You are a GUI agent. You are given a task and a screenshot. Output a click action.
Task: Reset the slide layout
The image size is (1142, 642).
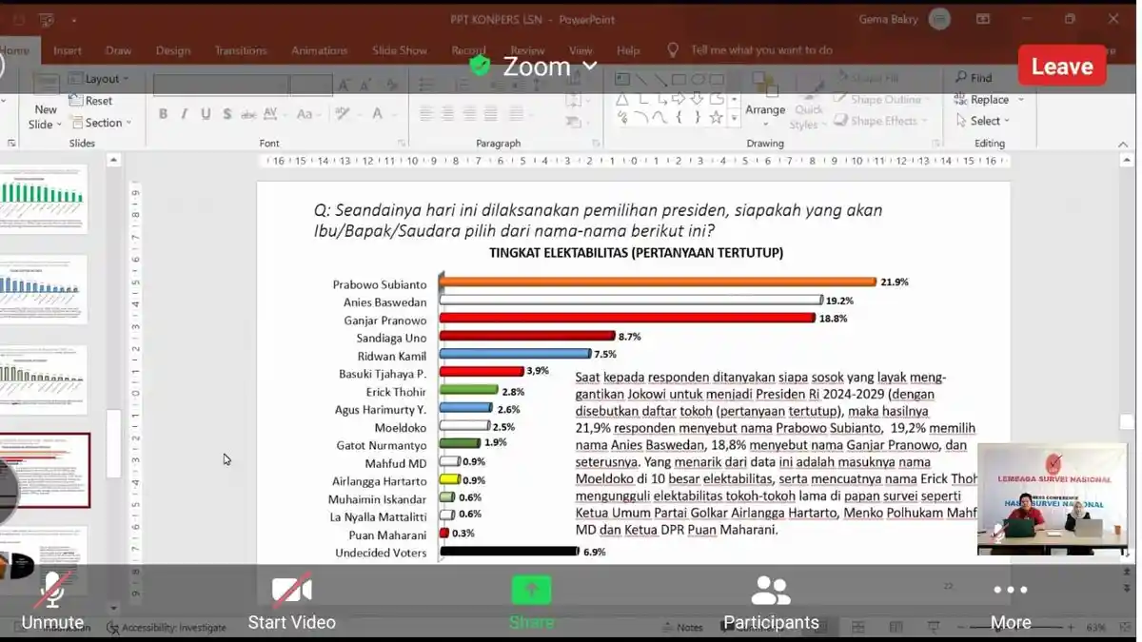(91, 101)
